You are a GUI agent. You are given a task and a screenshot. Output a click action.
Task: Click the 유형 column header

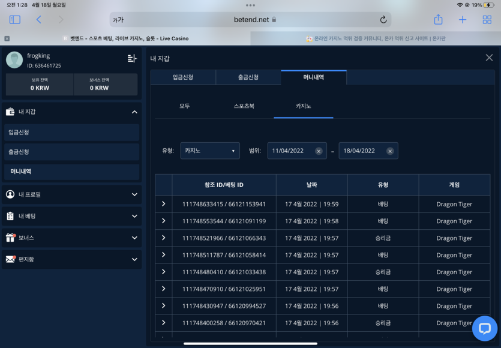[x=383, y=185]
